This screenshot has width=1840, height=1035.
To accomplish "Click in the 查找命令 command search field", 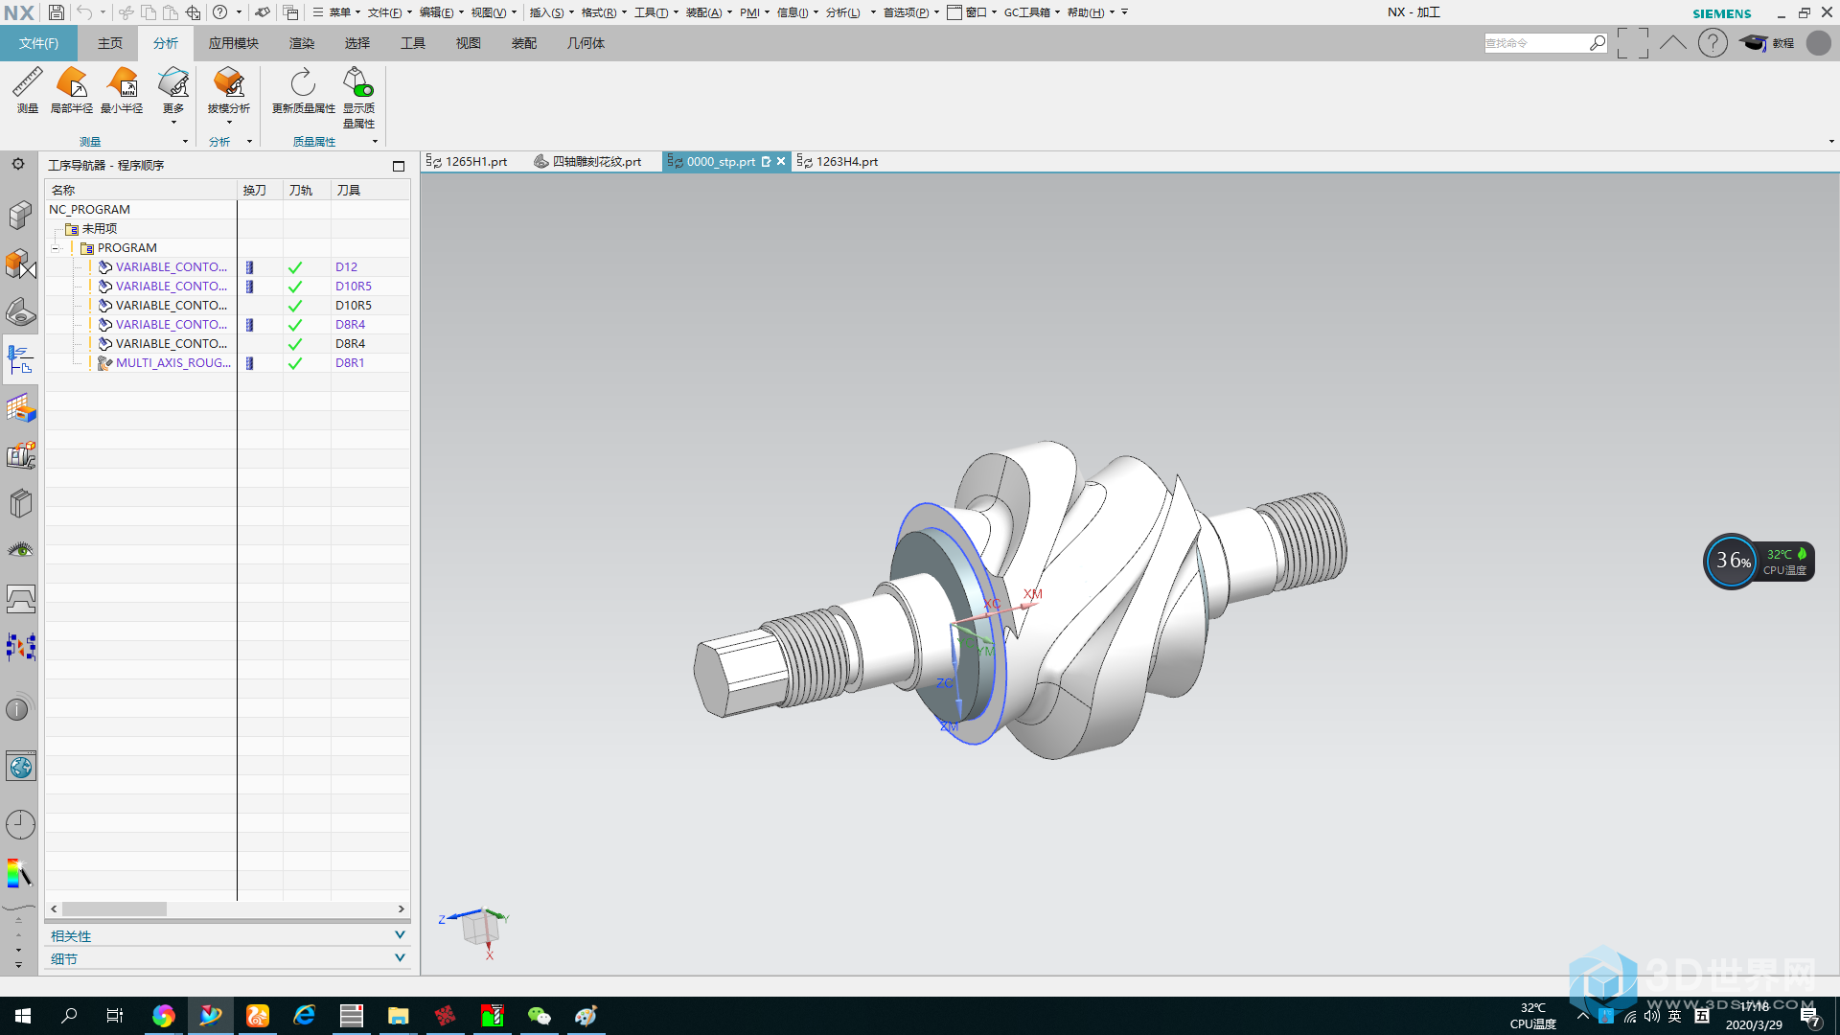I will point(1536,43).
